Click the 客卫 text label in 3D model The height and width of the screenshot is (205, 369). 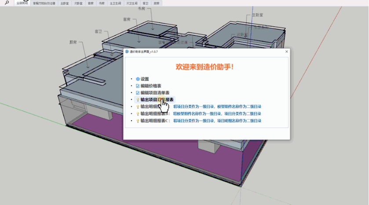[x=99, y=32]
